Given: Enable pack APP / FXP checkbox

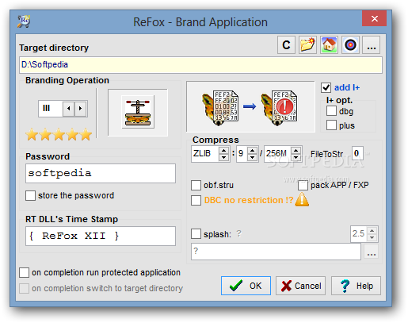Looking at the screenshot, I should 303,186.
